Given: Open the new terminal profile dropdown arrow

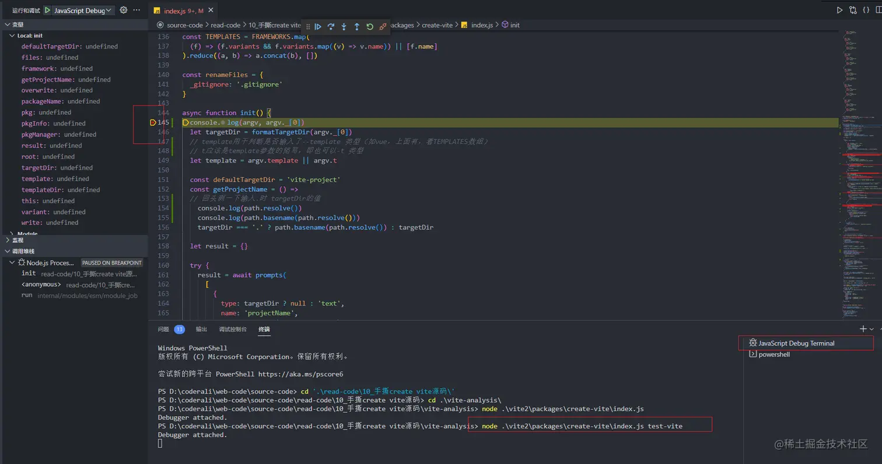Looking at the screenshot, I should tap(871, 329).
